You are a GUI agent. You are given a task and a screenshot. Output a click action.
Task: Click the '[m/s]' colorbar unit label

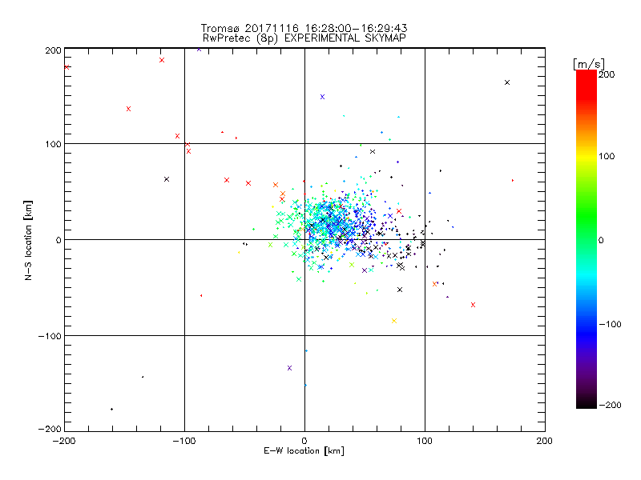click(589, 64)
